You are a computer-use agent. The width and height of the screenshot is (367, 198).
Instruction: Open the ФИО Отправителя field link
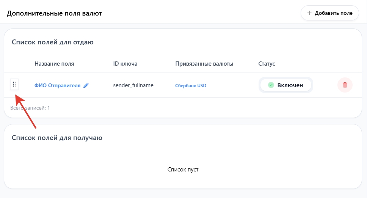click(x=57, y=85)
